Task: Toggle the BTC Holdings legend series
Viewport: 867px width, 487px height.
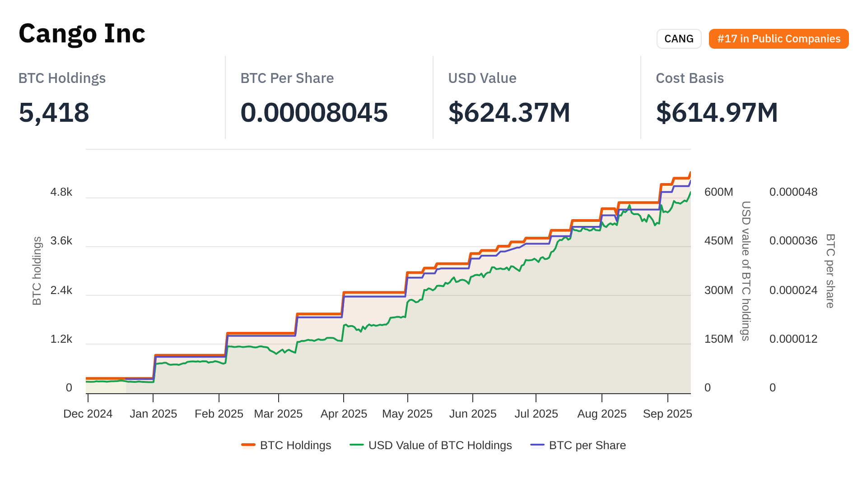Action: (295, 445)
